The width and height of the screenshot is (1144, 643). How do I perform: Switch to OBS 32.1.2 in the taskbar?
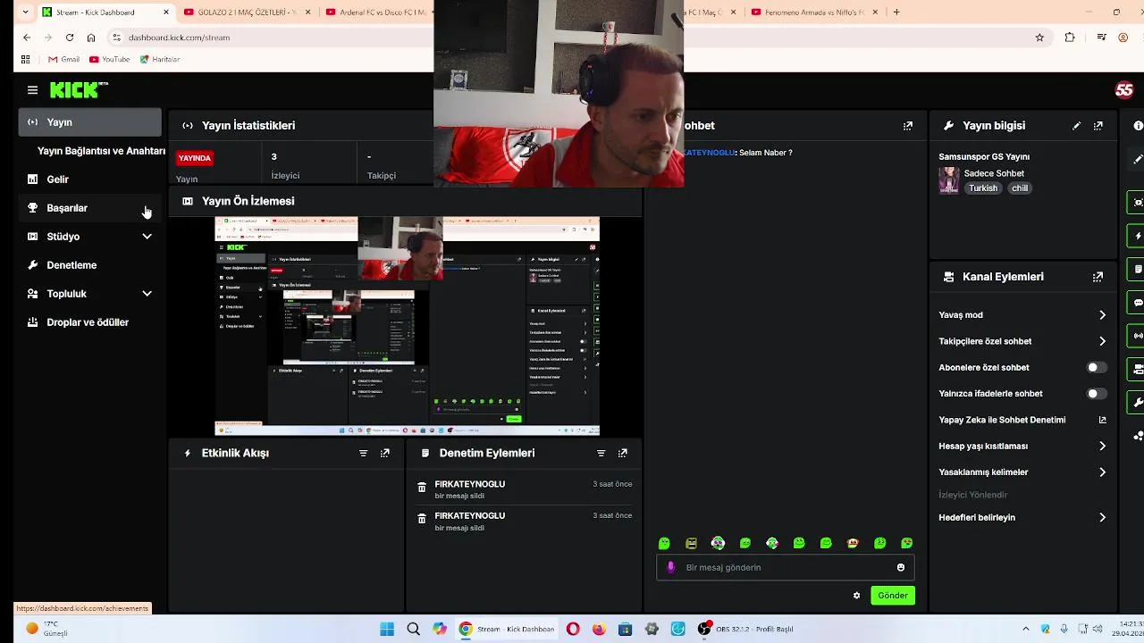(745, 629)
